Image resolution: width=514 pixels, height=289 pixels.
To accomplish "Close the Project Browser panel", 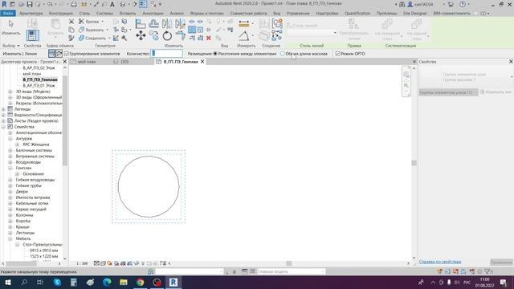I will click(65, 62).
